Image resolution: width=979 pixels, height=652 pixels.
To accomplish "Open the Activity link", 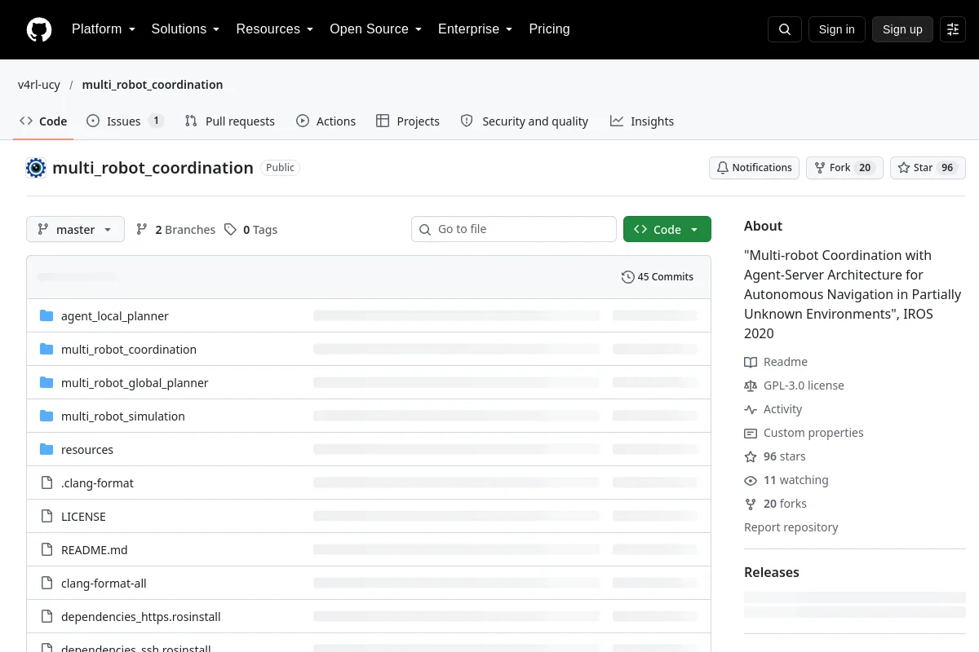I will pos(773,409).
